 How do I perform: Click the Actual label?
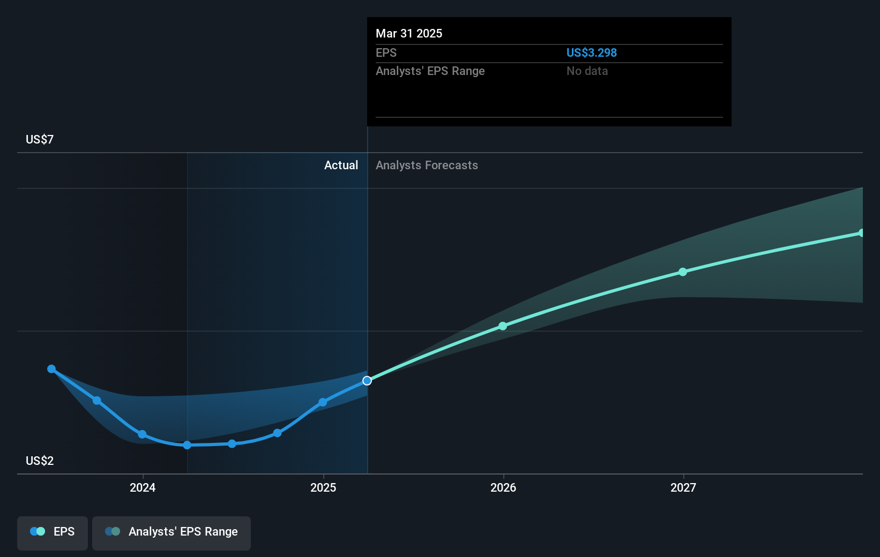click(x=341, y=165)
